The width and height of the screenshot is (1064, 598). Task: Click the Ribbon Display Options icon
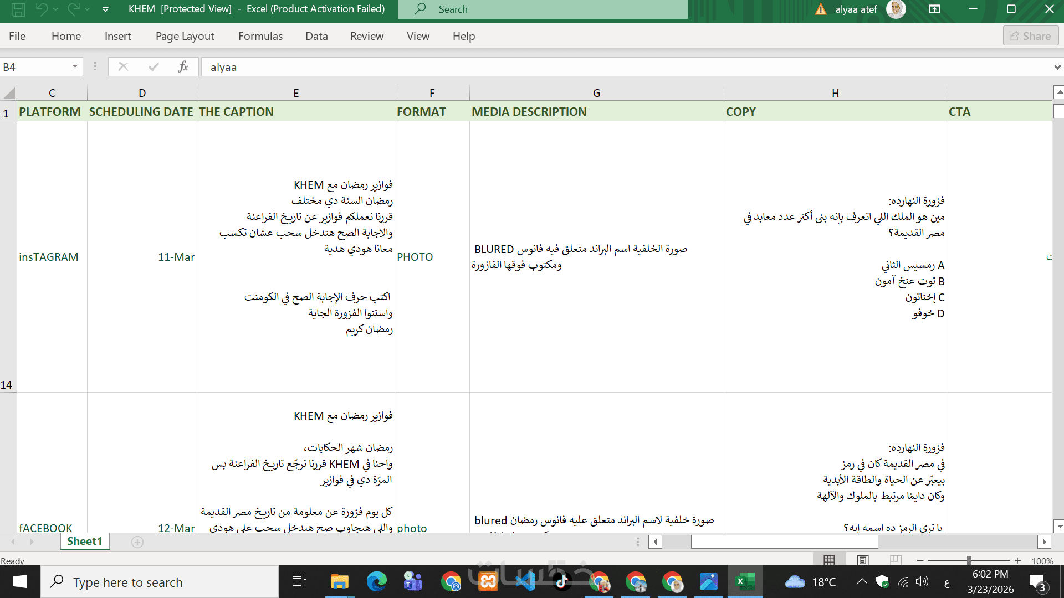934,9
